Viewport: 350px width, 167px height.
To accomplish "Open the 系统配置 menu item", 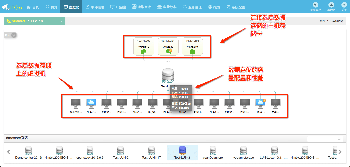I will (236, 7).
